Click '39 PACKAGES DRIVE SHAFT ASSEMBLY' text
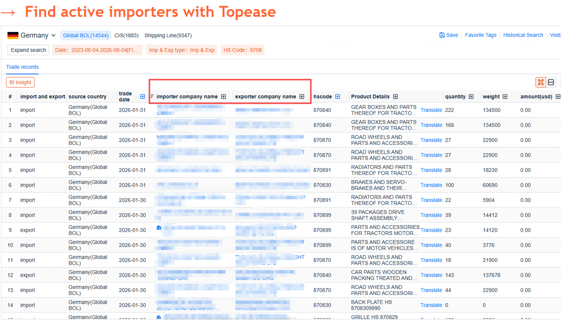 coord(378,215)
